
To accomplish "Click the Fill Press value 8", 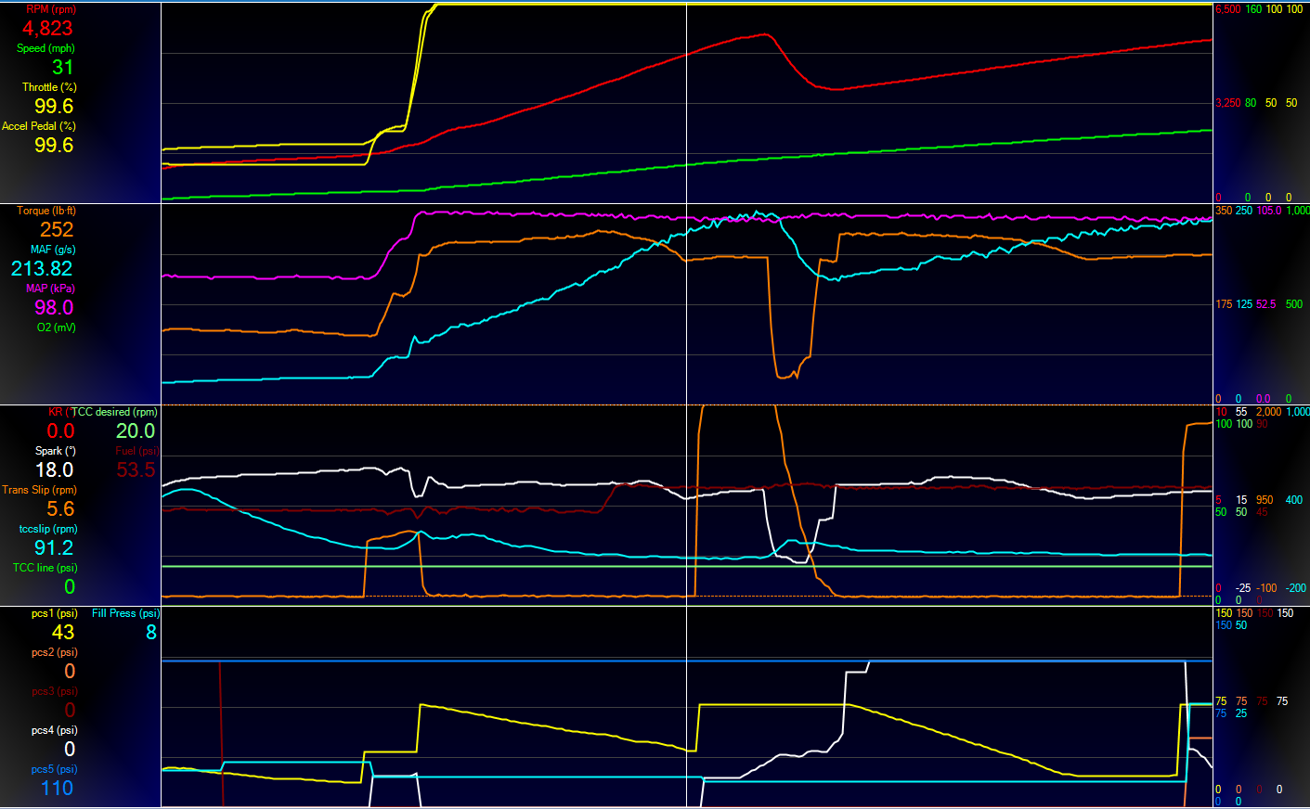I will tap(151, 632).
